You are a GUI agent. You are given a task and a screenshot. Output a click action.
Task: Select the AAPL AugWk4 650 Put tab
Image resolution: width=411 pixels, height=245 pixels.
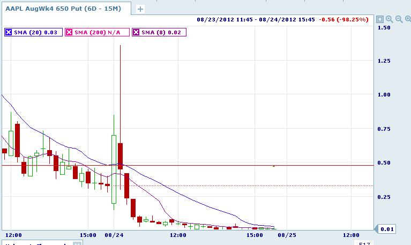[65, 9]
